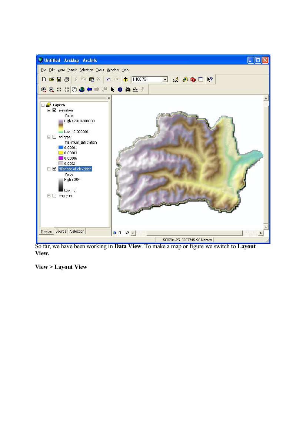
Task: Open the Edit menu
Action: 51,70
